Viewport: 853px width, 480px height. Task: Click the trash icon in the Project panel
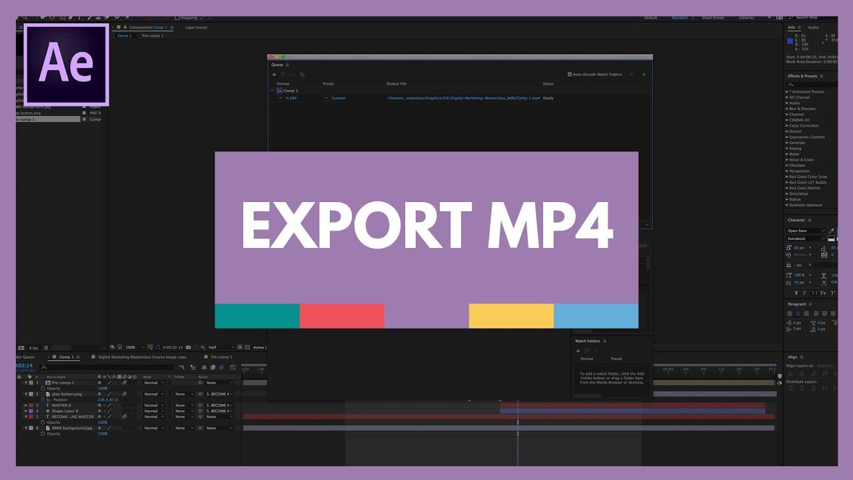(46, 347)
